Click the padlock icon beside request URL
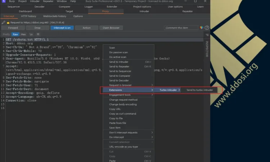This screenshot has width=270, height=162. [x=8, y=23]
